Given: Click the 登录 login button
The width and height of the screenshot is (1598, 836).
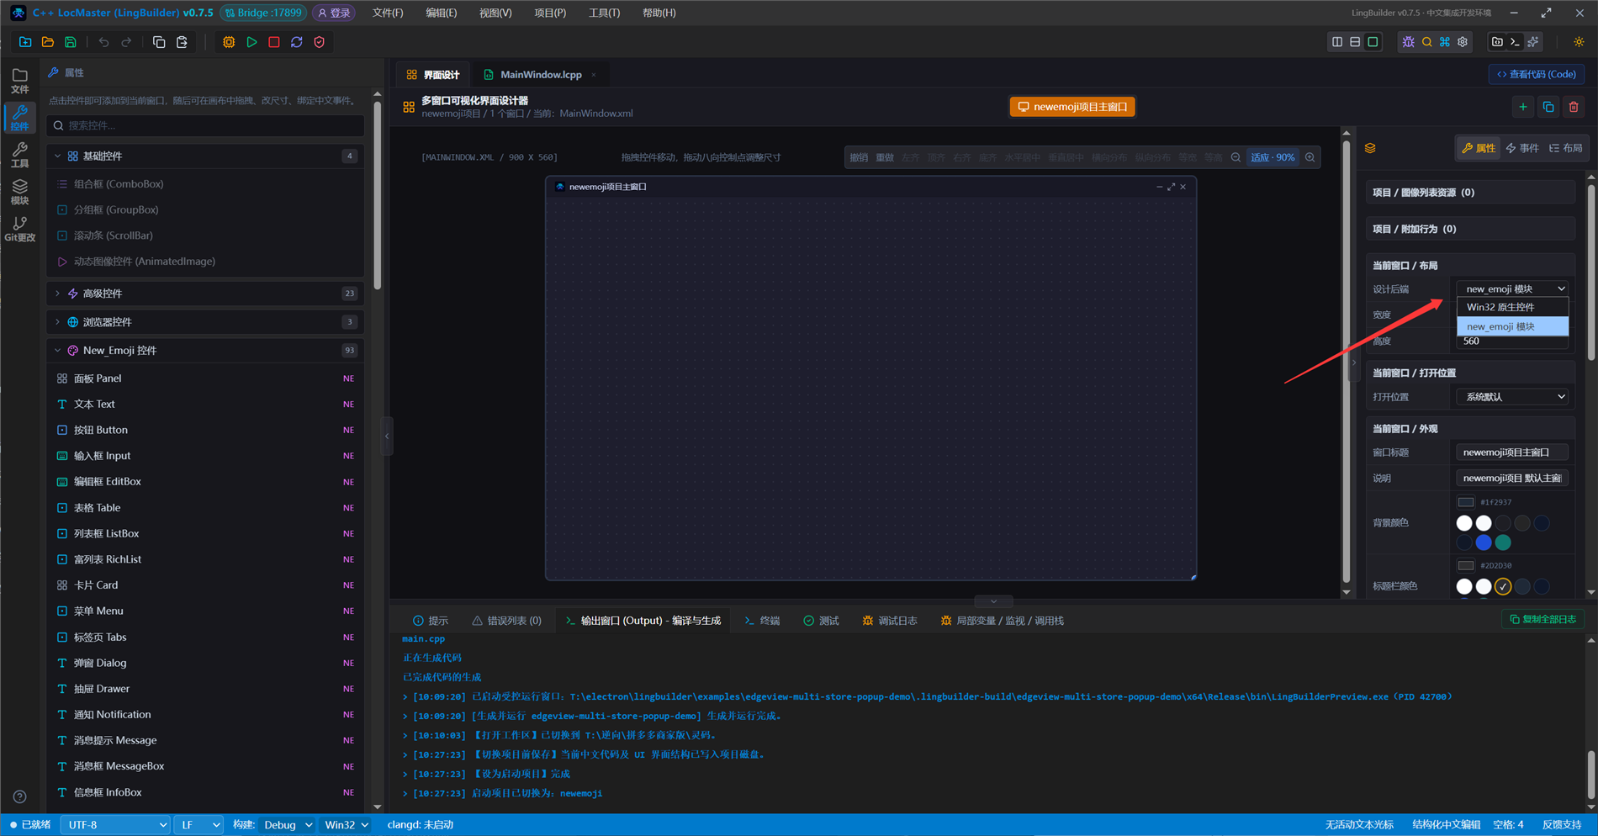Looking at the screenshot, I should 334,13.
